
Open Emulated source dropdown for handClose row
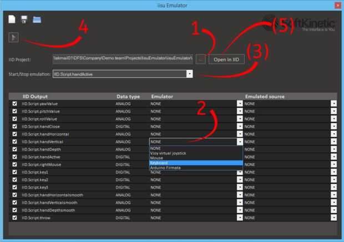coord(333,127)
